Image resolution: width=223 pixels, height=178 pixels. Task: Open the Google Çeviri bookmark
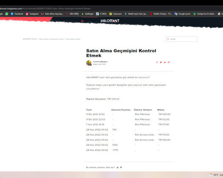pyautogui.click(x=183, y=14)
